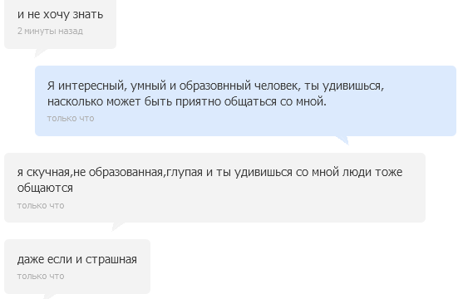Click the first line "Я интересный, умный…"
The image size is (463, 299).
(x=215, y=86)
